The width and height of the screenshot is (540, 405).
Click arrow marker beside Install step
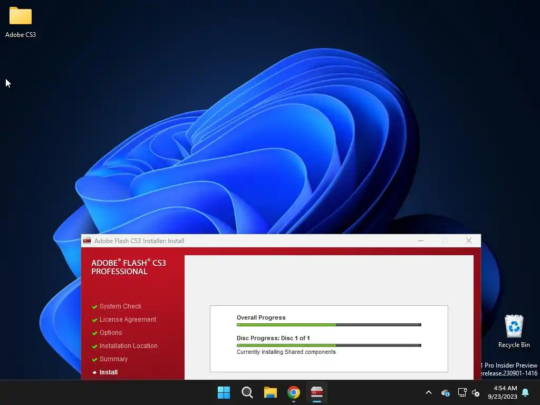point(94,373)
